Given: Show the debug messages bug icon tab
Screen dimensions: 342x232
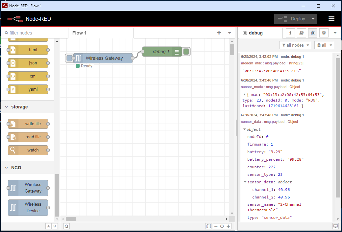Looking at the screenshot, I should (313, 33).
